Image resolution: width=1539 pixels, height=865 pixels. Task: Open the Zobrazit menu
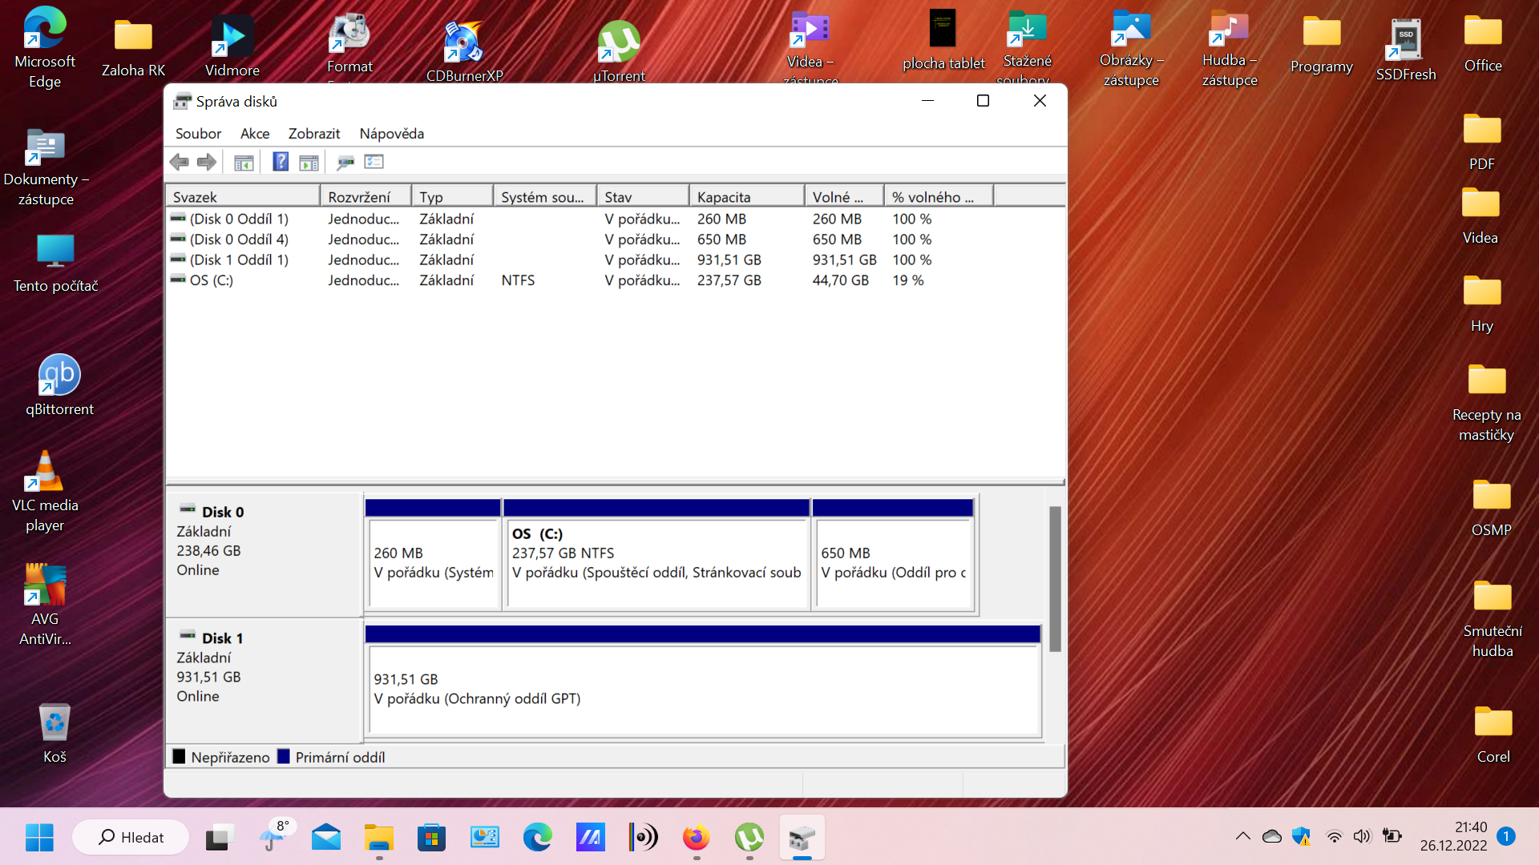(314, 134)
